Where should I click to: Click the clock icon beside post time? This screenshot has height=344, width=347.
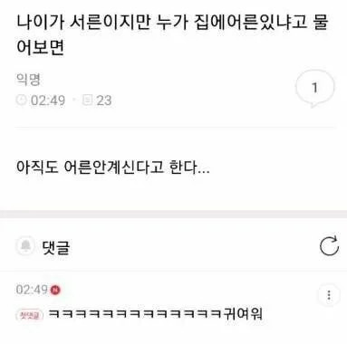coord(21,100)
